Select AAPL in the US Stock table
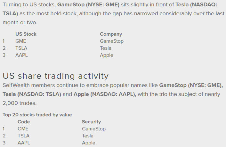Screen dimensions: 226x147 21,55
